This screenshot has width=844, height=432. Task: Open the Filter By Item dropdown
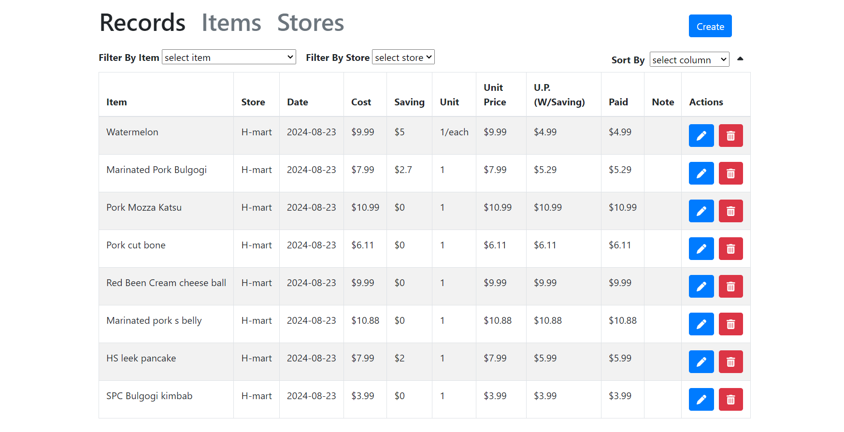click(229, 57)
